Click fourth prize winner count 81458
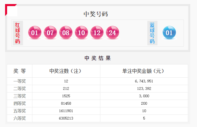 66,103
